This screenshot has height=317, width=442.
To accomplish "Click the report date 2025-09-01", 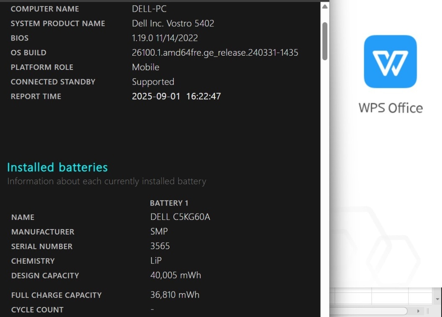I will pos(156,96).
